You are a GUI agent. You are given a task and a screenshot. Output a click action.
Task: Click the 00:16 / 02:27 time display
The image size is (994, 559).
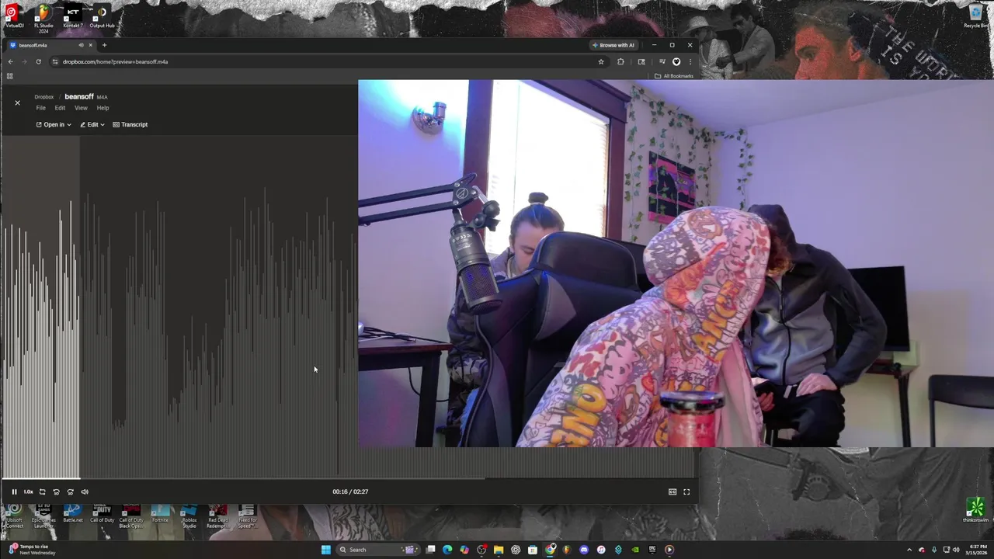350,491
